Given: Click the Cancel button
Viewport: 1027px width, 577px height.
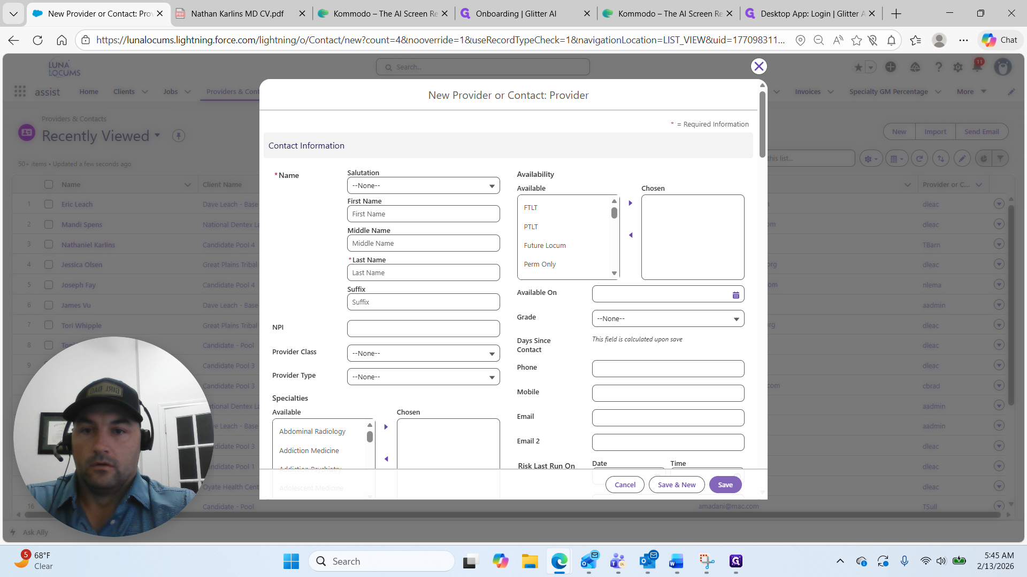Looking at the screenshot, I should (625, 485).
